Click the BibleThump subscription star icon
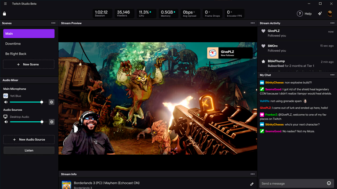Viewport: 337px width, 189px height. click(263, 62)
